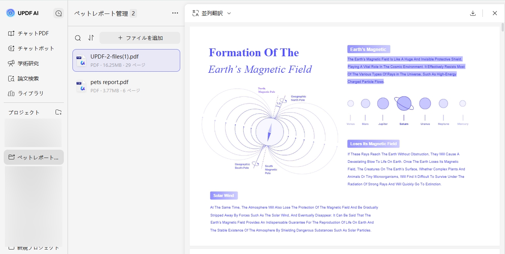The width and height of the screenshot is (505, 254).
Task: Click the blurred project item above ペットレポート
Action: coord(33,133)
